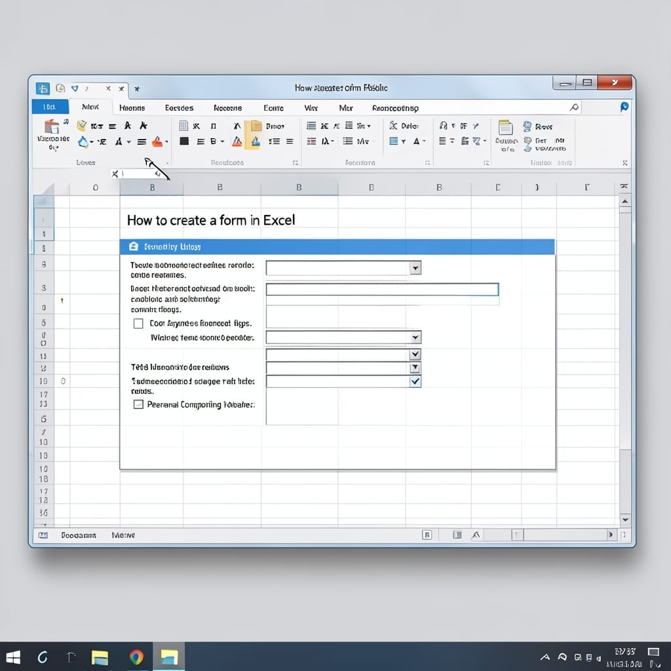Click the clock icon in quick access toolbar
Viewport: 671px width, 671px height.
pyautogui.click(x=60, y=88)
